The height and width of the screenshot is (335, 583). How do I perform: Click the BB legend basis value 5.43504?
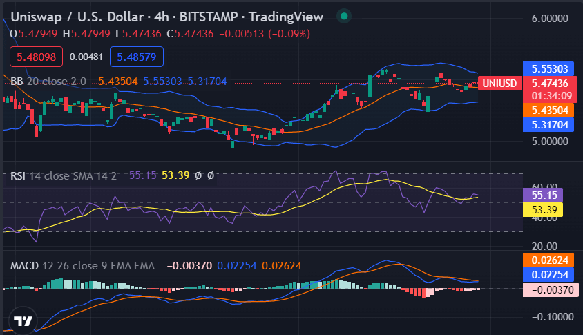click(x=118, y=81)
